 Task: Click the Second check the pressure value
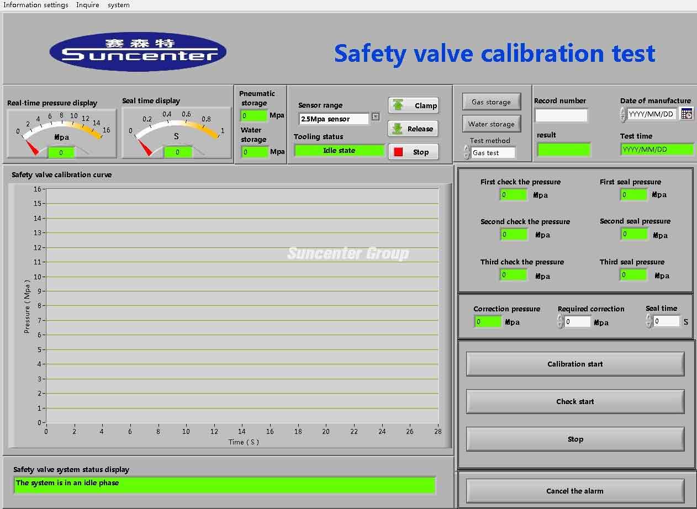514,234
